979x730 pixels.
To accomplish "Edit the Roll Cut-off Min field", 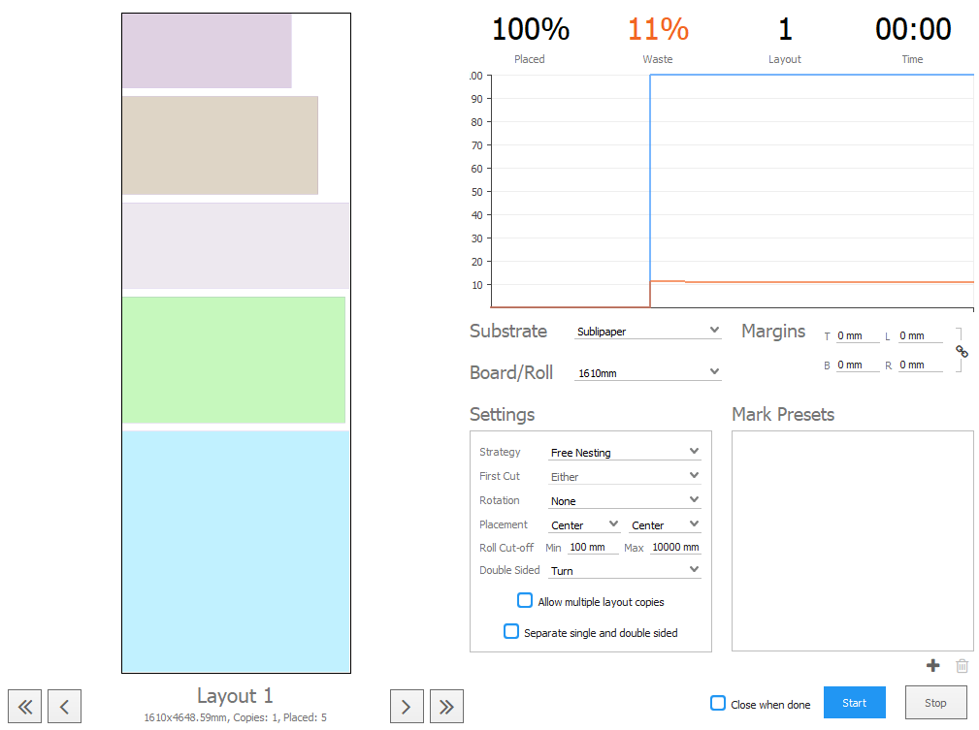I will (x=593, y=548).
